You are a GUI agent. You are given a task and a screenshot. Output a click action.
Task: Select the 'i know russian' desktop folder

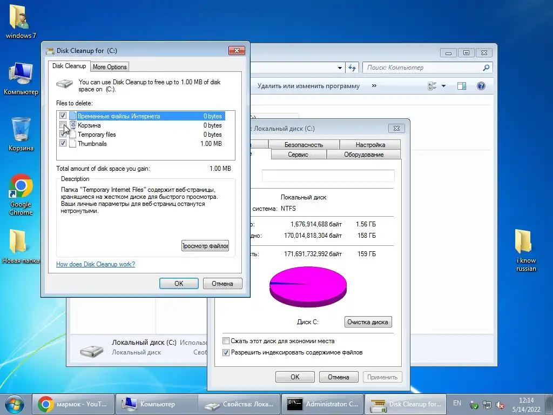(x=526, y=251)
